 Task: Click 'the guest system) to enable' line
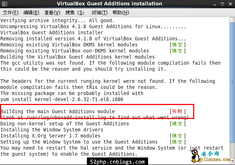69,154
